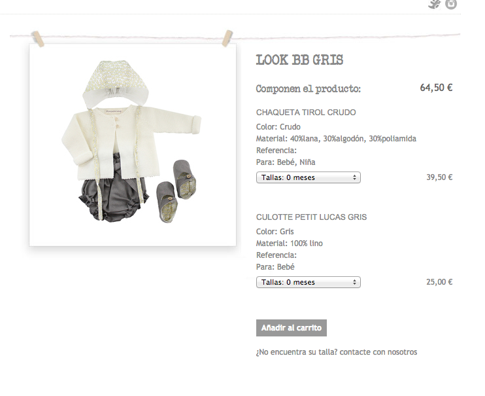The width and height of the screenshot is (485, 396).
Task: Click the stepper arrows of the chaqueta Tallas selector
Action: coord(354,177)
